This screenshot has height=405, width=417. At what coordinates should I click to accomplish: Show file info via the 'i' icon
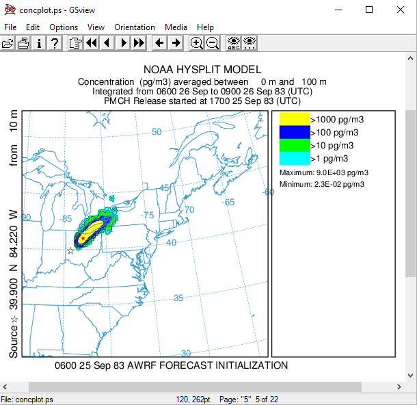point(39,43)
